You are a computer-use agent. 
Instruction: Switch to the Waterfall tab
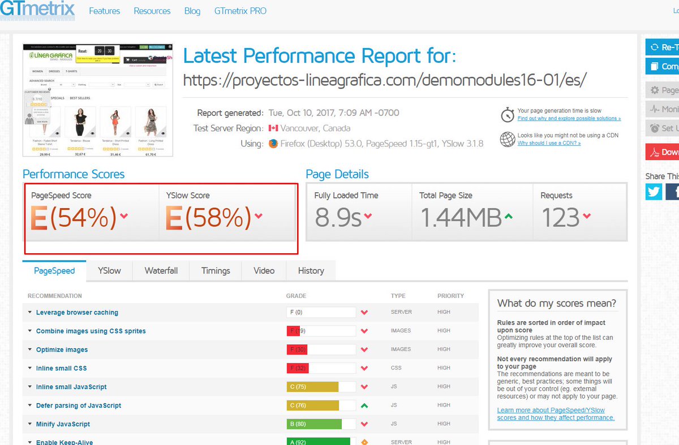pyautogui.click(x=161, y=271)
